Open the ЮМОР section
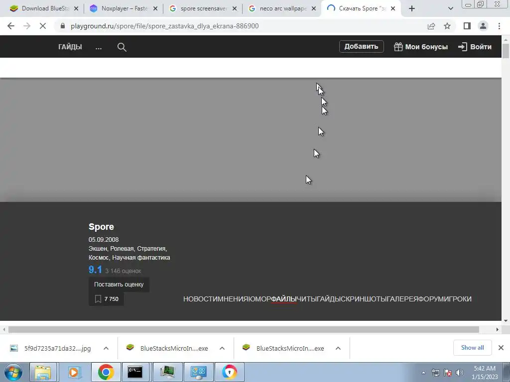Image resolution: width=510 pixels, height=382 pixels. pyautogui.click(x=260, y=299)
